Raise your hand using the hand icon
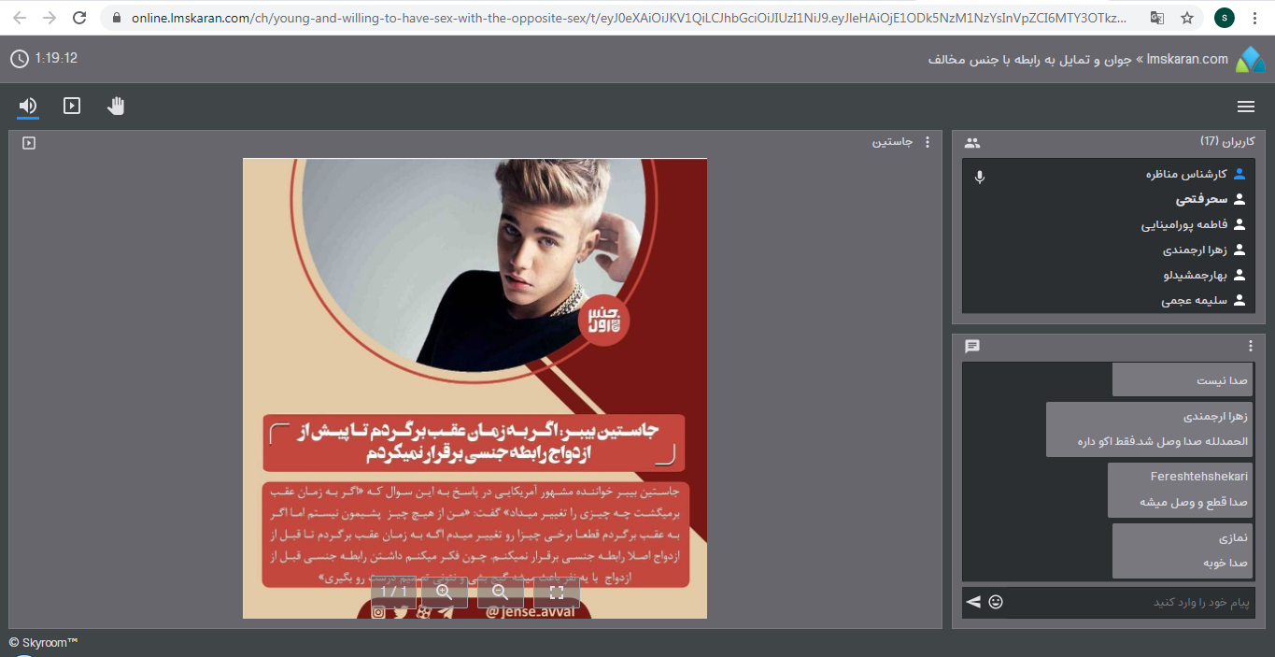This screenshot has width=1275, height=657. coord(116,106)
